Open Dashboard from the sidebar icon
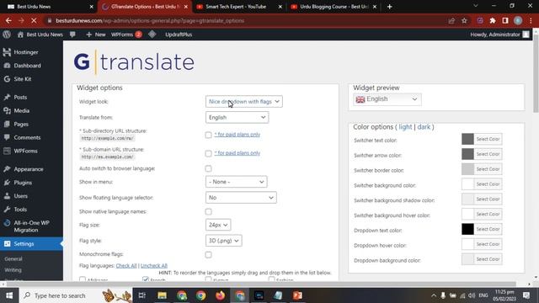Viewport: 539px width, 303px height. click(x=7, y=66)
